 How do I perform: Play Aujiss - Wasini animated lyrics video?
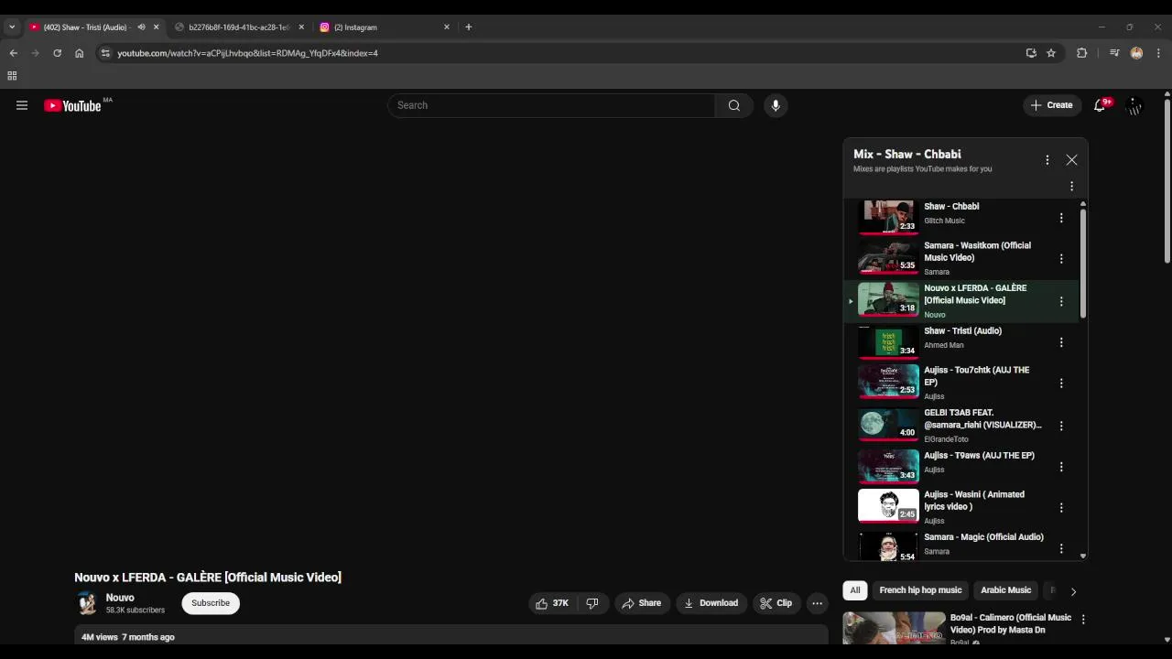(x=974, y=501)
